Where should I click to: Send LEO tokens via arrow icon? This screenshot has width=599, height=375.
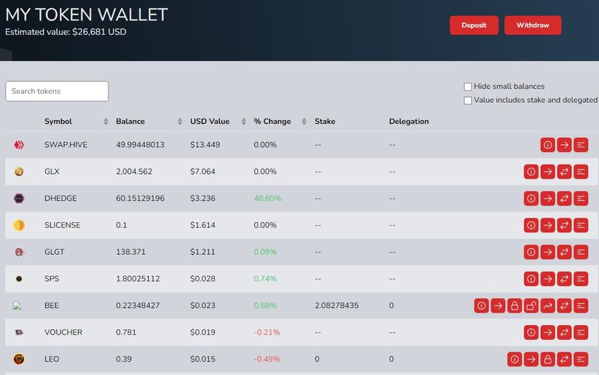[531, 359]
